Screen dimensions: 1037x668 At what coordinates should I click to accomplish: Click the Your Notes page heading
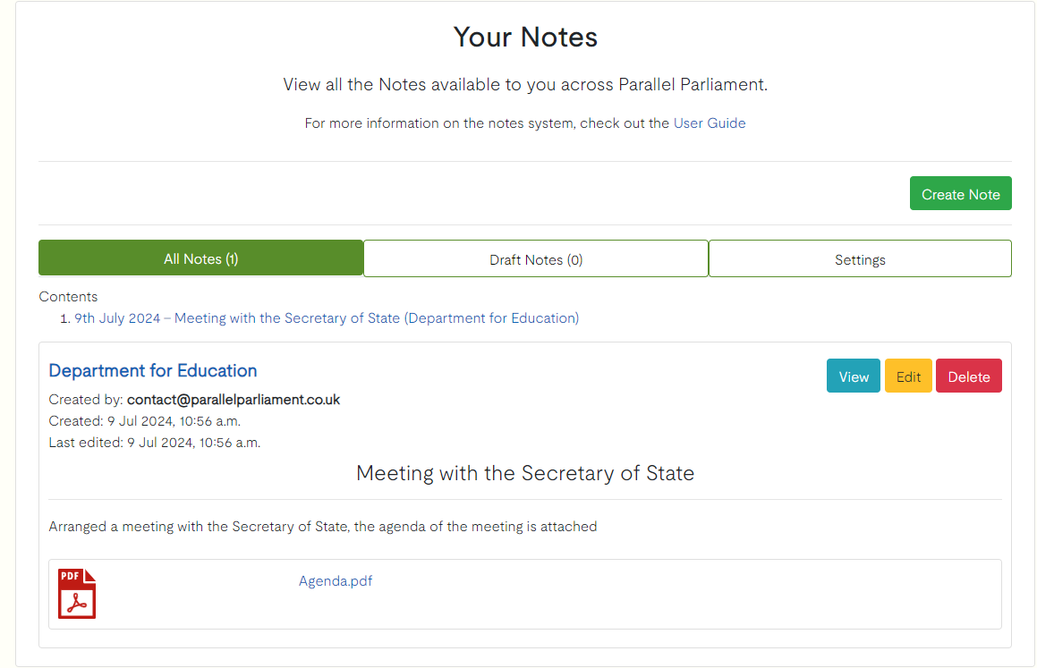tap(525, 38)
